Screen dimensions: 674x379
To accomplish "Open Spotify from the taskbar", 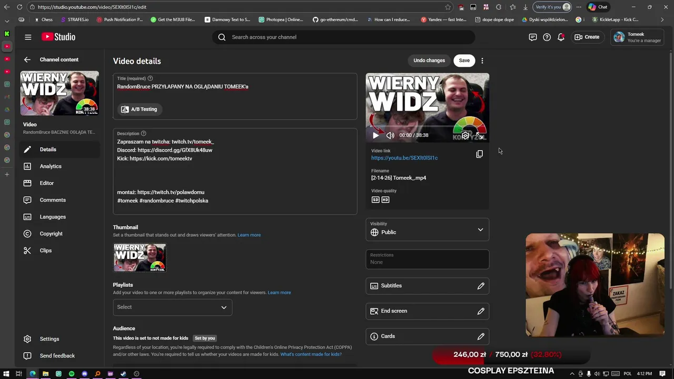I will point(72,374).
